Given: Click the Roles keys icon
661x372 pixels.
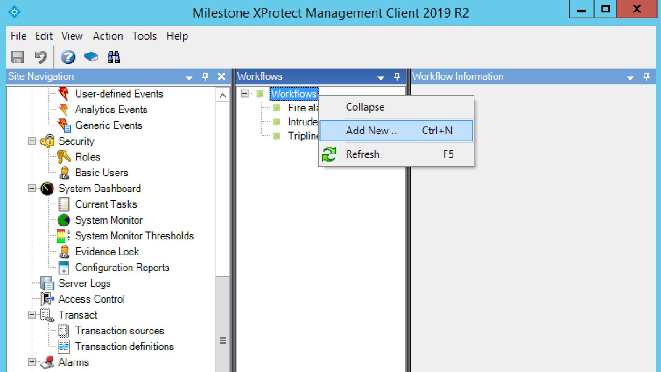Looking at the screenshot, I should coord(64,157).
